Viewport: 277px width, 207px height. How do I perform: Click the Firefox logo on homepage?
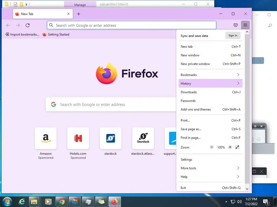tap(107, 73)
